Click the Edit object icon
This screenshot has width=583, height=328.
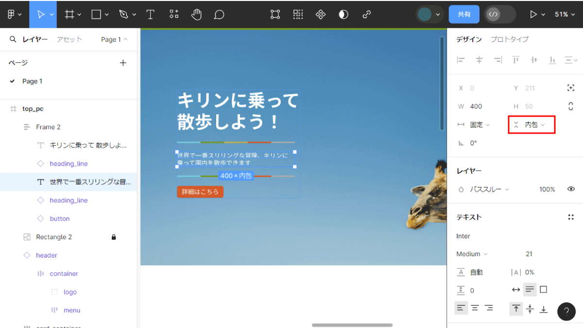(x=275, y=15)
